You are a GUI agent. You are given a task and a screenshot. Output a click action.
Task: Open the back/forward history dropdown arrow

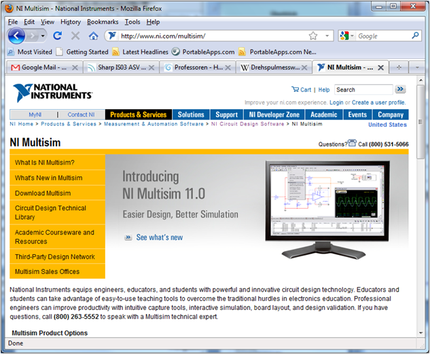43,36
